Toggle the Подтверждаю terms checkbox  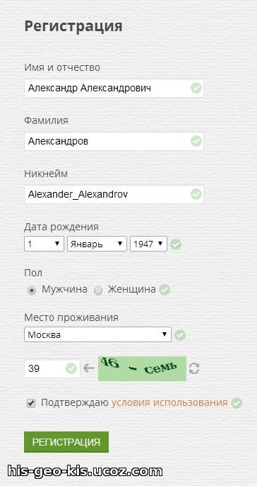click(x=31, y=403)
